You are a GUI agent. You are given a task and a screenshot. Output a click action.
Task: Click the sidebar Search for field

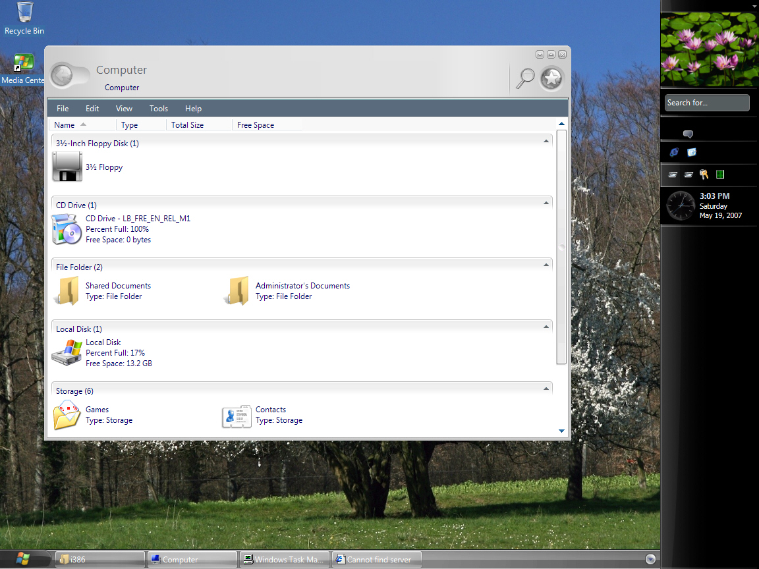click(706, 103)
